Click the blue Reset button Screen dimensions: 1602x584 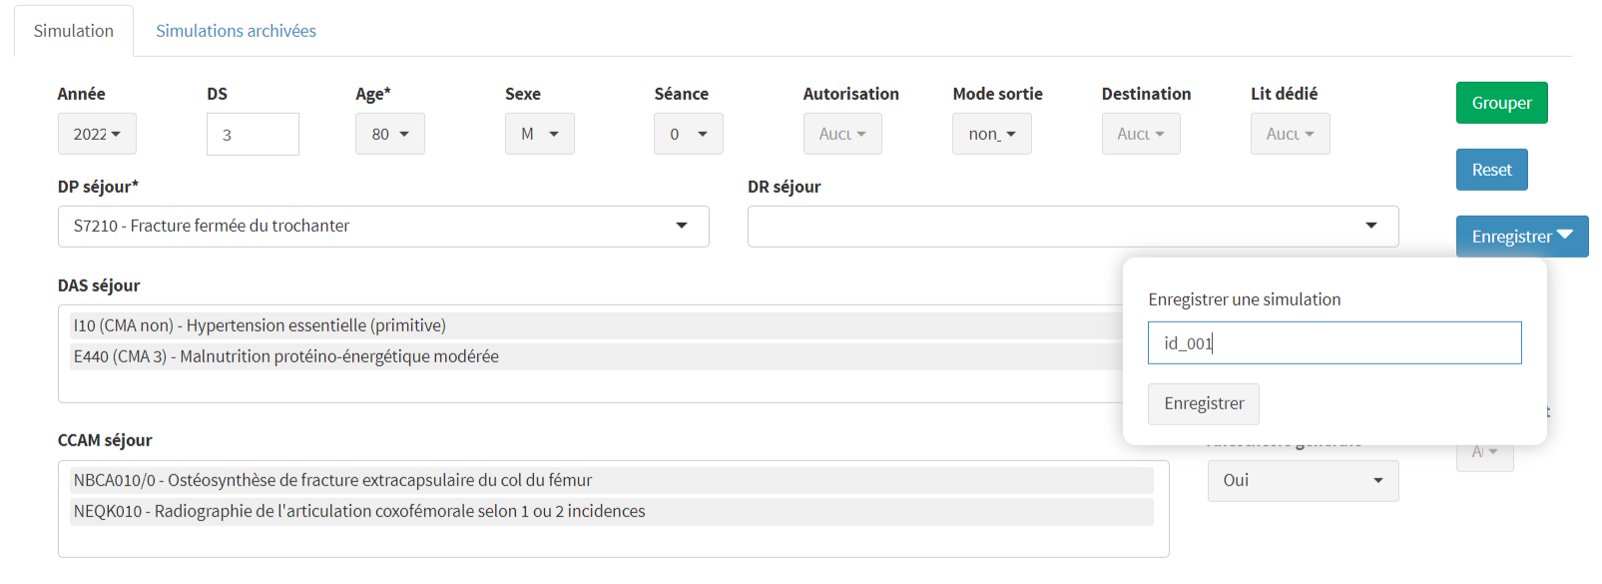pos(1491,170)
